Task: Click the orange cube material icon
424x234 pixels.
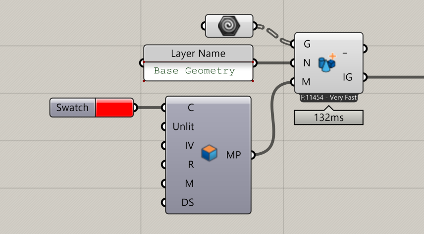Action: pyautogui.click(x=209, y=154)
